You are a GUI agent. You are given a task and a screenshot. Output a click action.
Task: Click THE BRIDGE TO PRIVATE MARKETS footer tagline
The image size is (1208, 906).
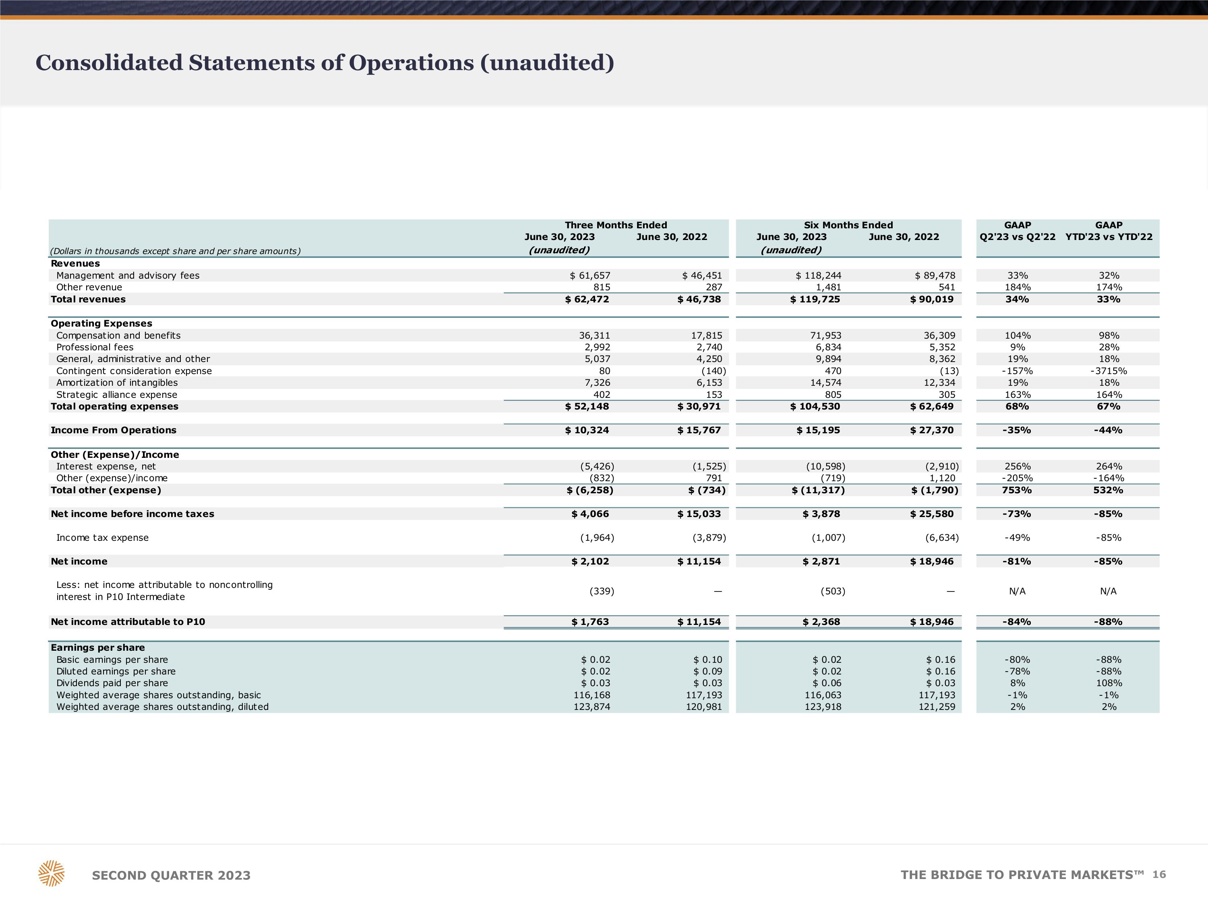1021,875
